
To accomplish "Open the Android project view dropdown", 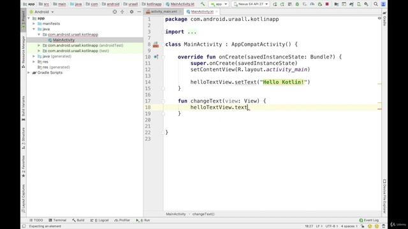I will [x=41, y=12].
